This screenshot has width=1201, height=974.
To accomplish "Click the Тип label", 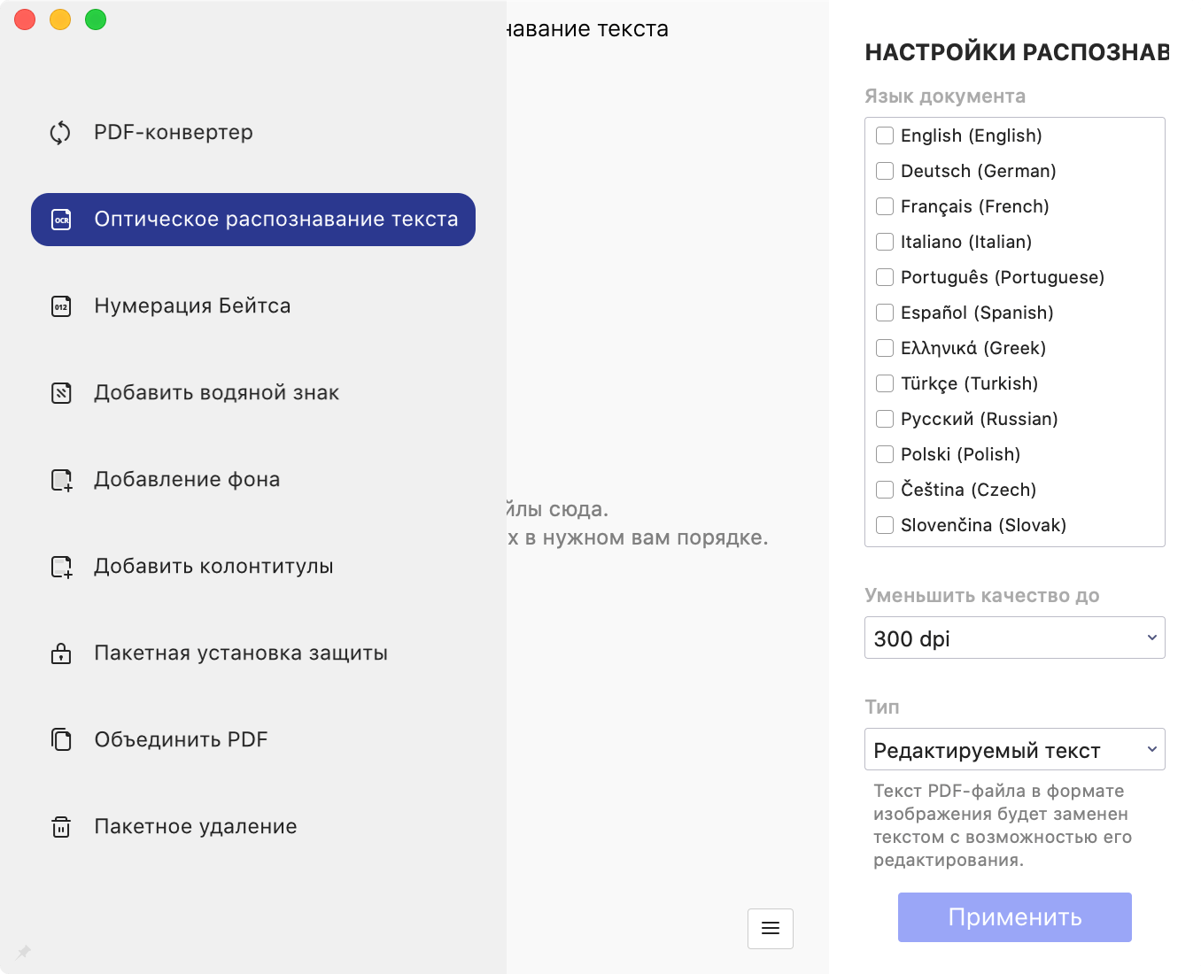I will click(882, 707).
